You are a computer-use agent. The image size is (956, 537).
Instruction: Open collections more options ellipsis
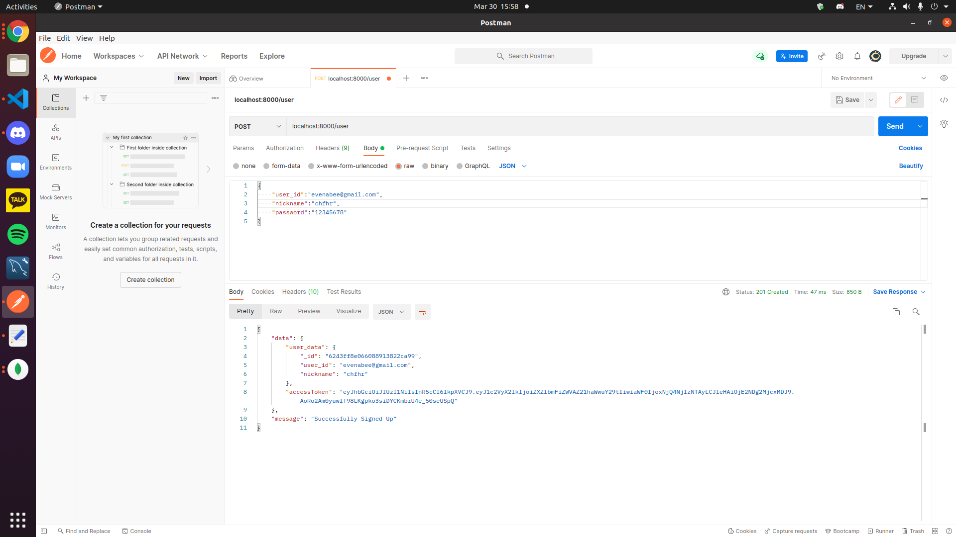pyautogui.click(x=215, y=98)
